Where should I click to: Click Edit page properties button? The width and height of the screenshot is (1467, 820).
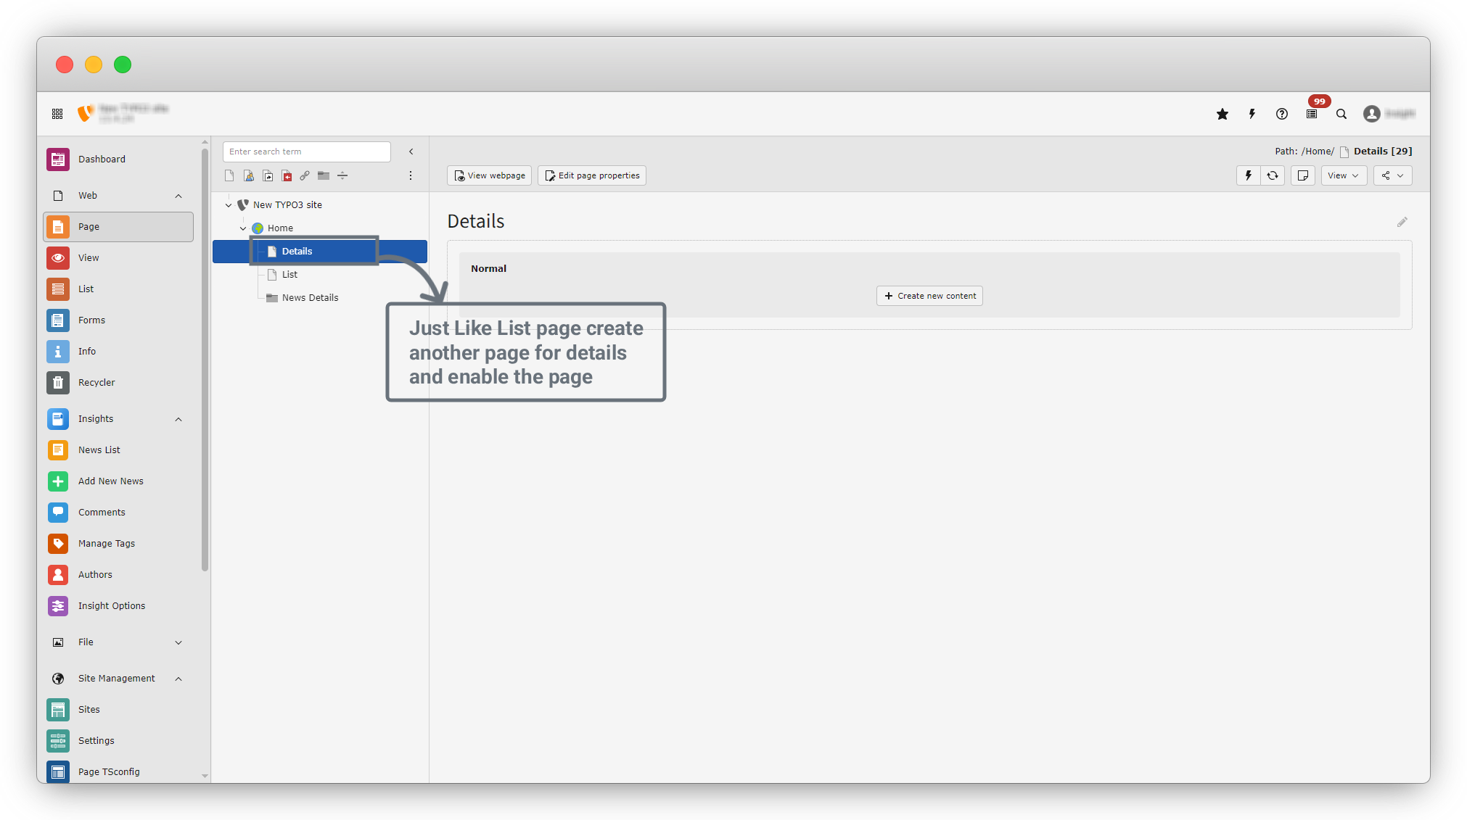coord(592,175)
